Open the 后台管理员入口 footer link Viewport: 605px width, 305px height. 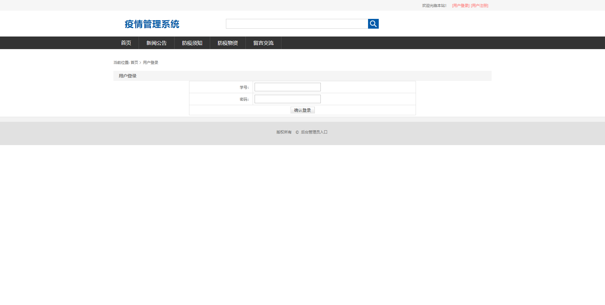click(x=314, y=132)
